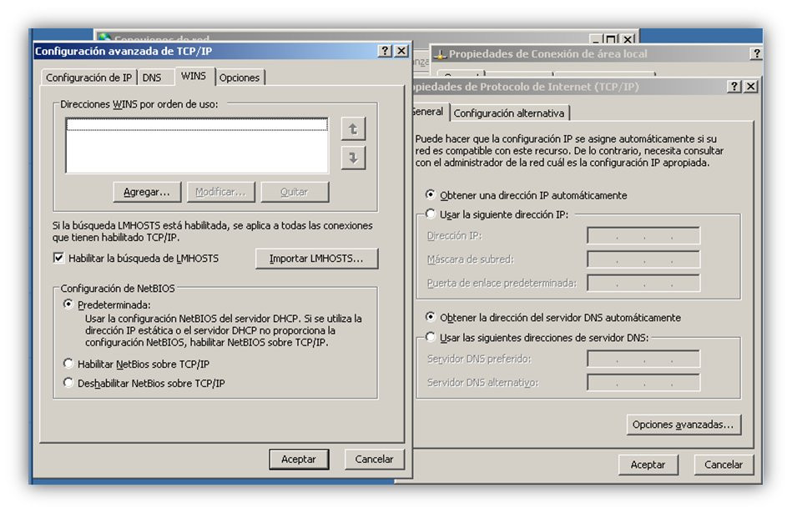Screen dimensions: 792x513
Task: Select Habilitar NetBios sobre TCP/IP
Action: [x=68, y=364]
